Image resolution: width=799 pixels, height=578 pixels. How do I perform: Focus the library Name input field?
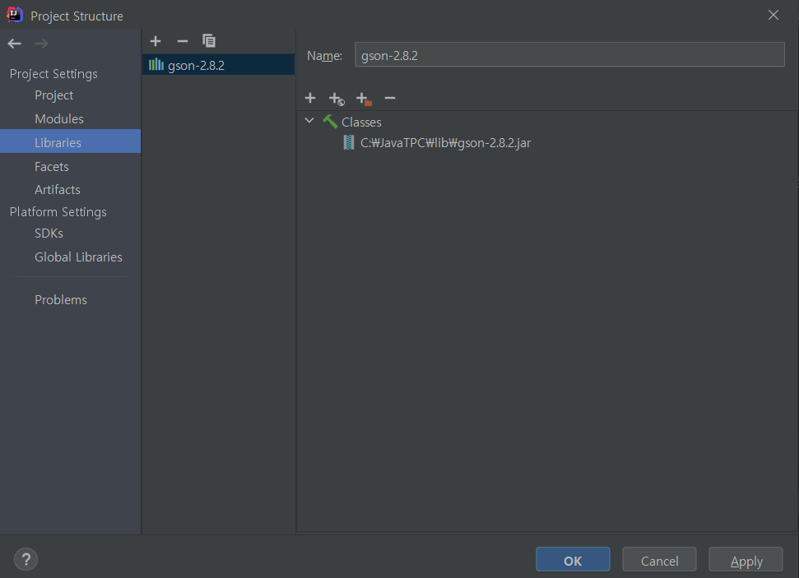[x=569, y=54]
